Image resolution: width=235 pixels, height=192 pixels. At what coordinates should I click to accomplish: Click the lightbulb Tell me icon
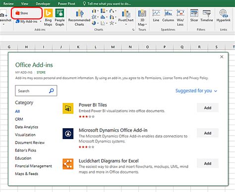[84, 3]
